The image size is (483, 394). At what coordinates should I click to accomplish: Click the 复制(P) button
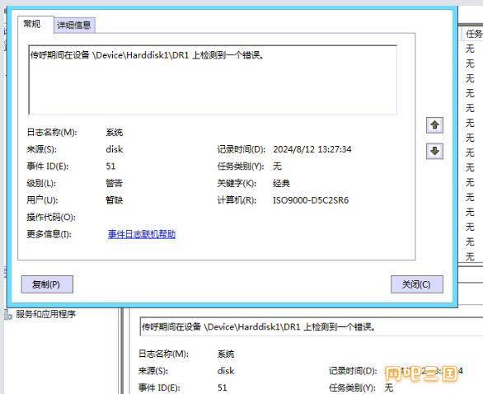pyautogui.click(x=47, y=284)
